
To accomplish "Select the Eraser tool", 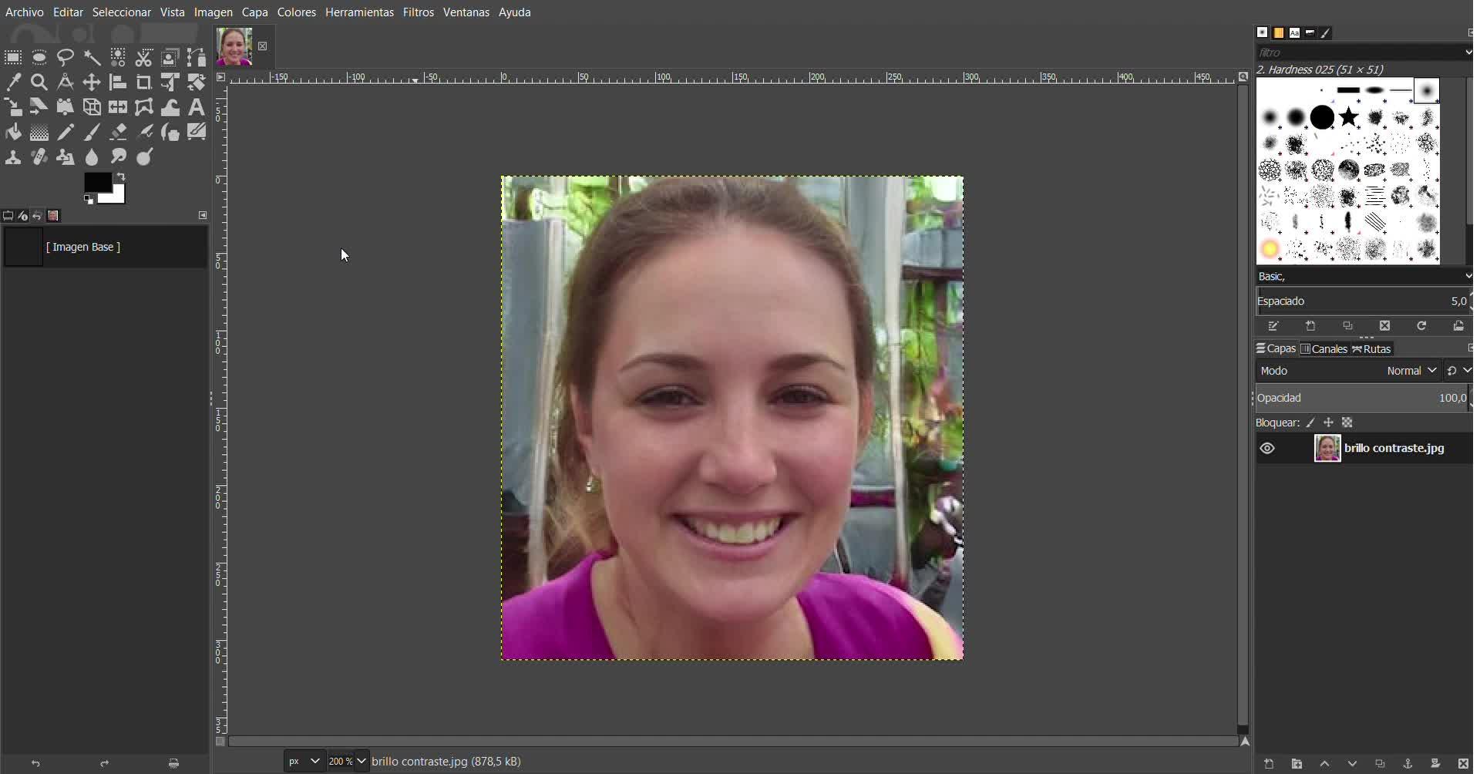I will (x=118, y=133).
